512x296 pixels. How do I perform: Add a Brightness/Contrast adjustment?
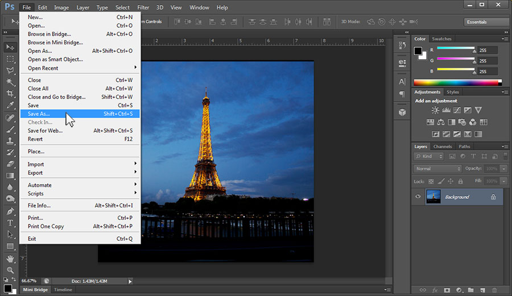click(435, 110)
